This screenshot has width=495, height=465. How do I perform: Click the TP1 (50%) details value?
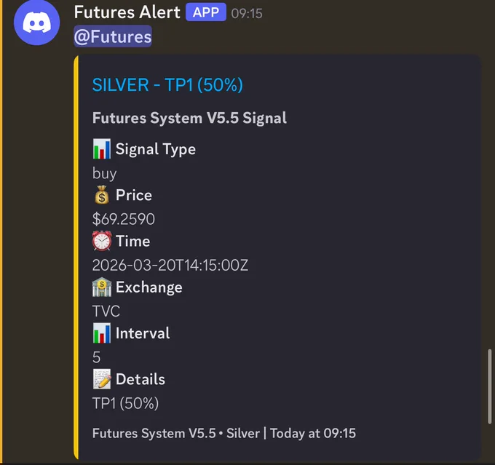pyautogui.click(x=125, y=403)
